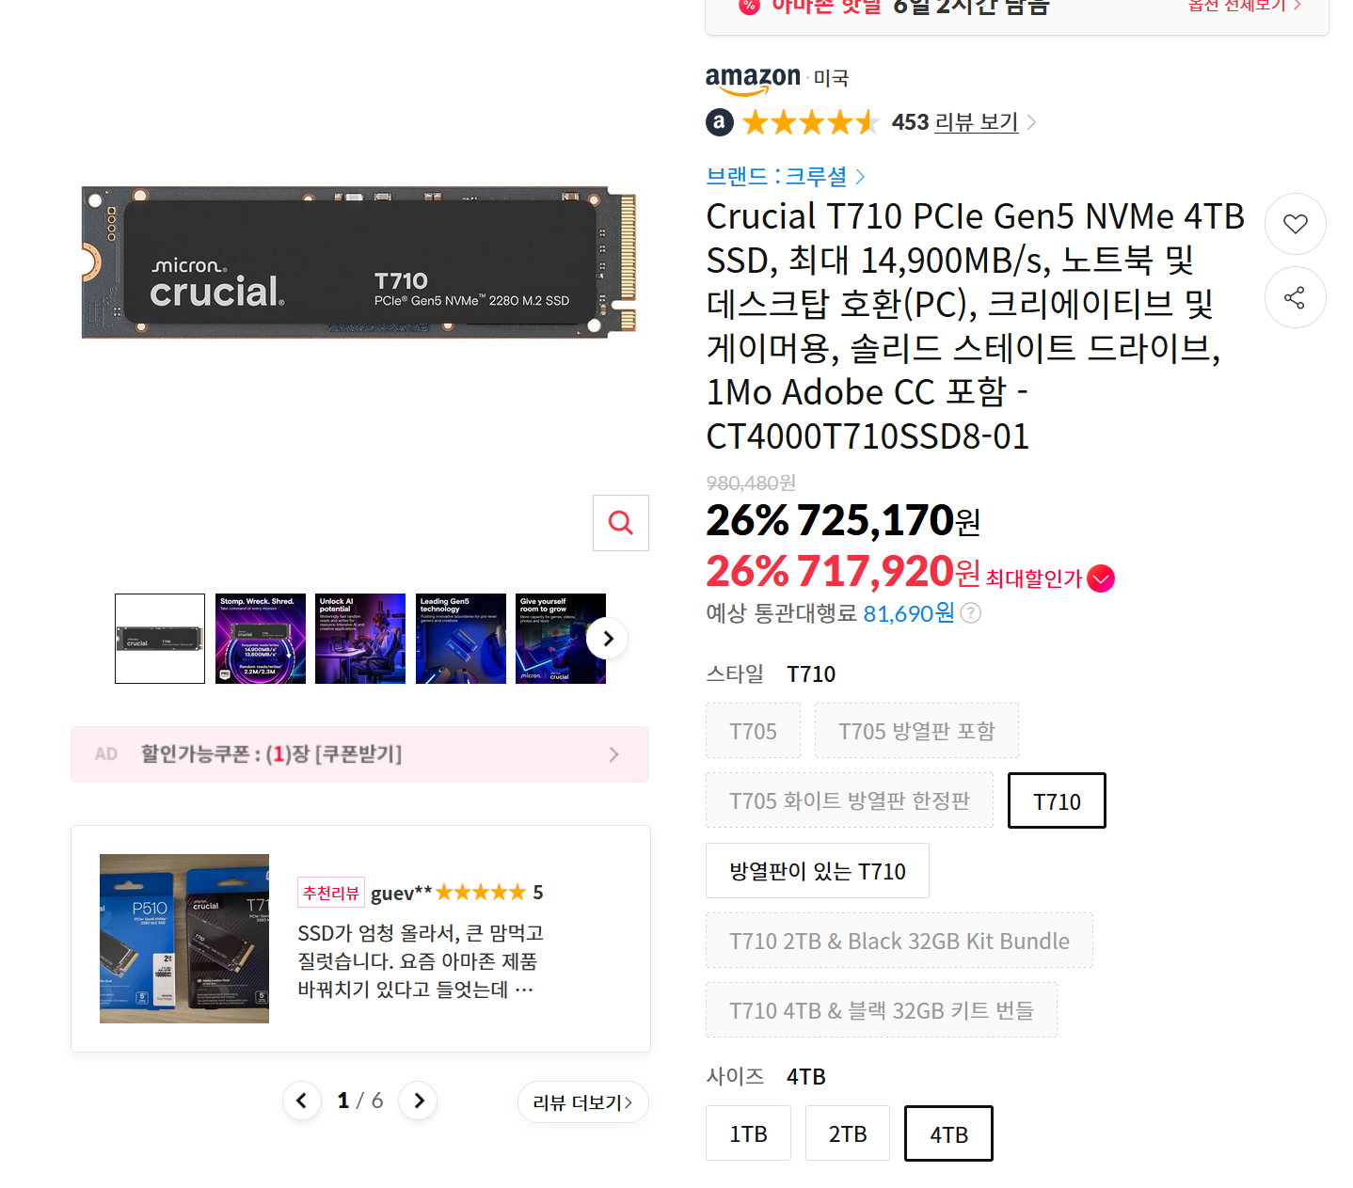Open the 크루셜 brand link
The image size is (1353, 1188).
tap(786, 176)
